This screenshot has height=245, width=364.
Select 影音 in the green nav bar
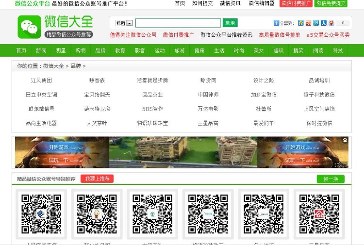point(140,50)
